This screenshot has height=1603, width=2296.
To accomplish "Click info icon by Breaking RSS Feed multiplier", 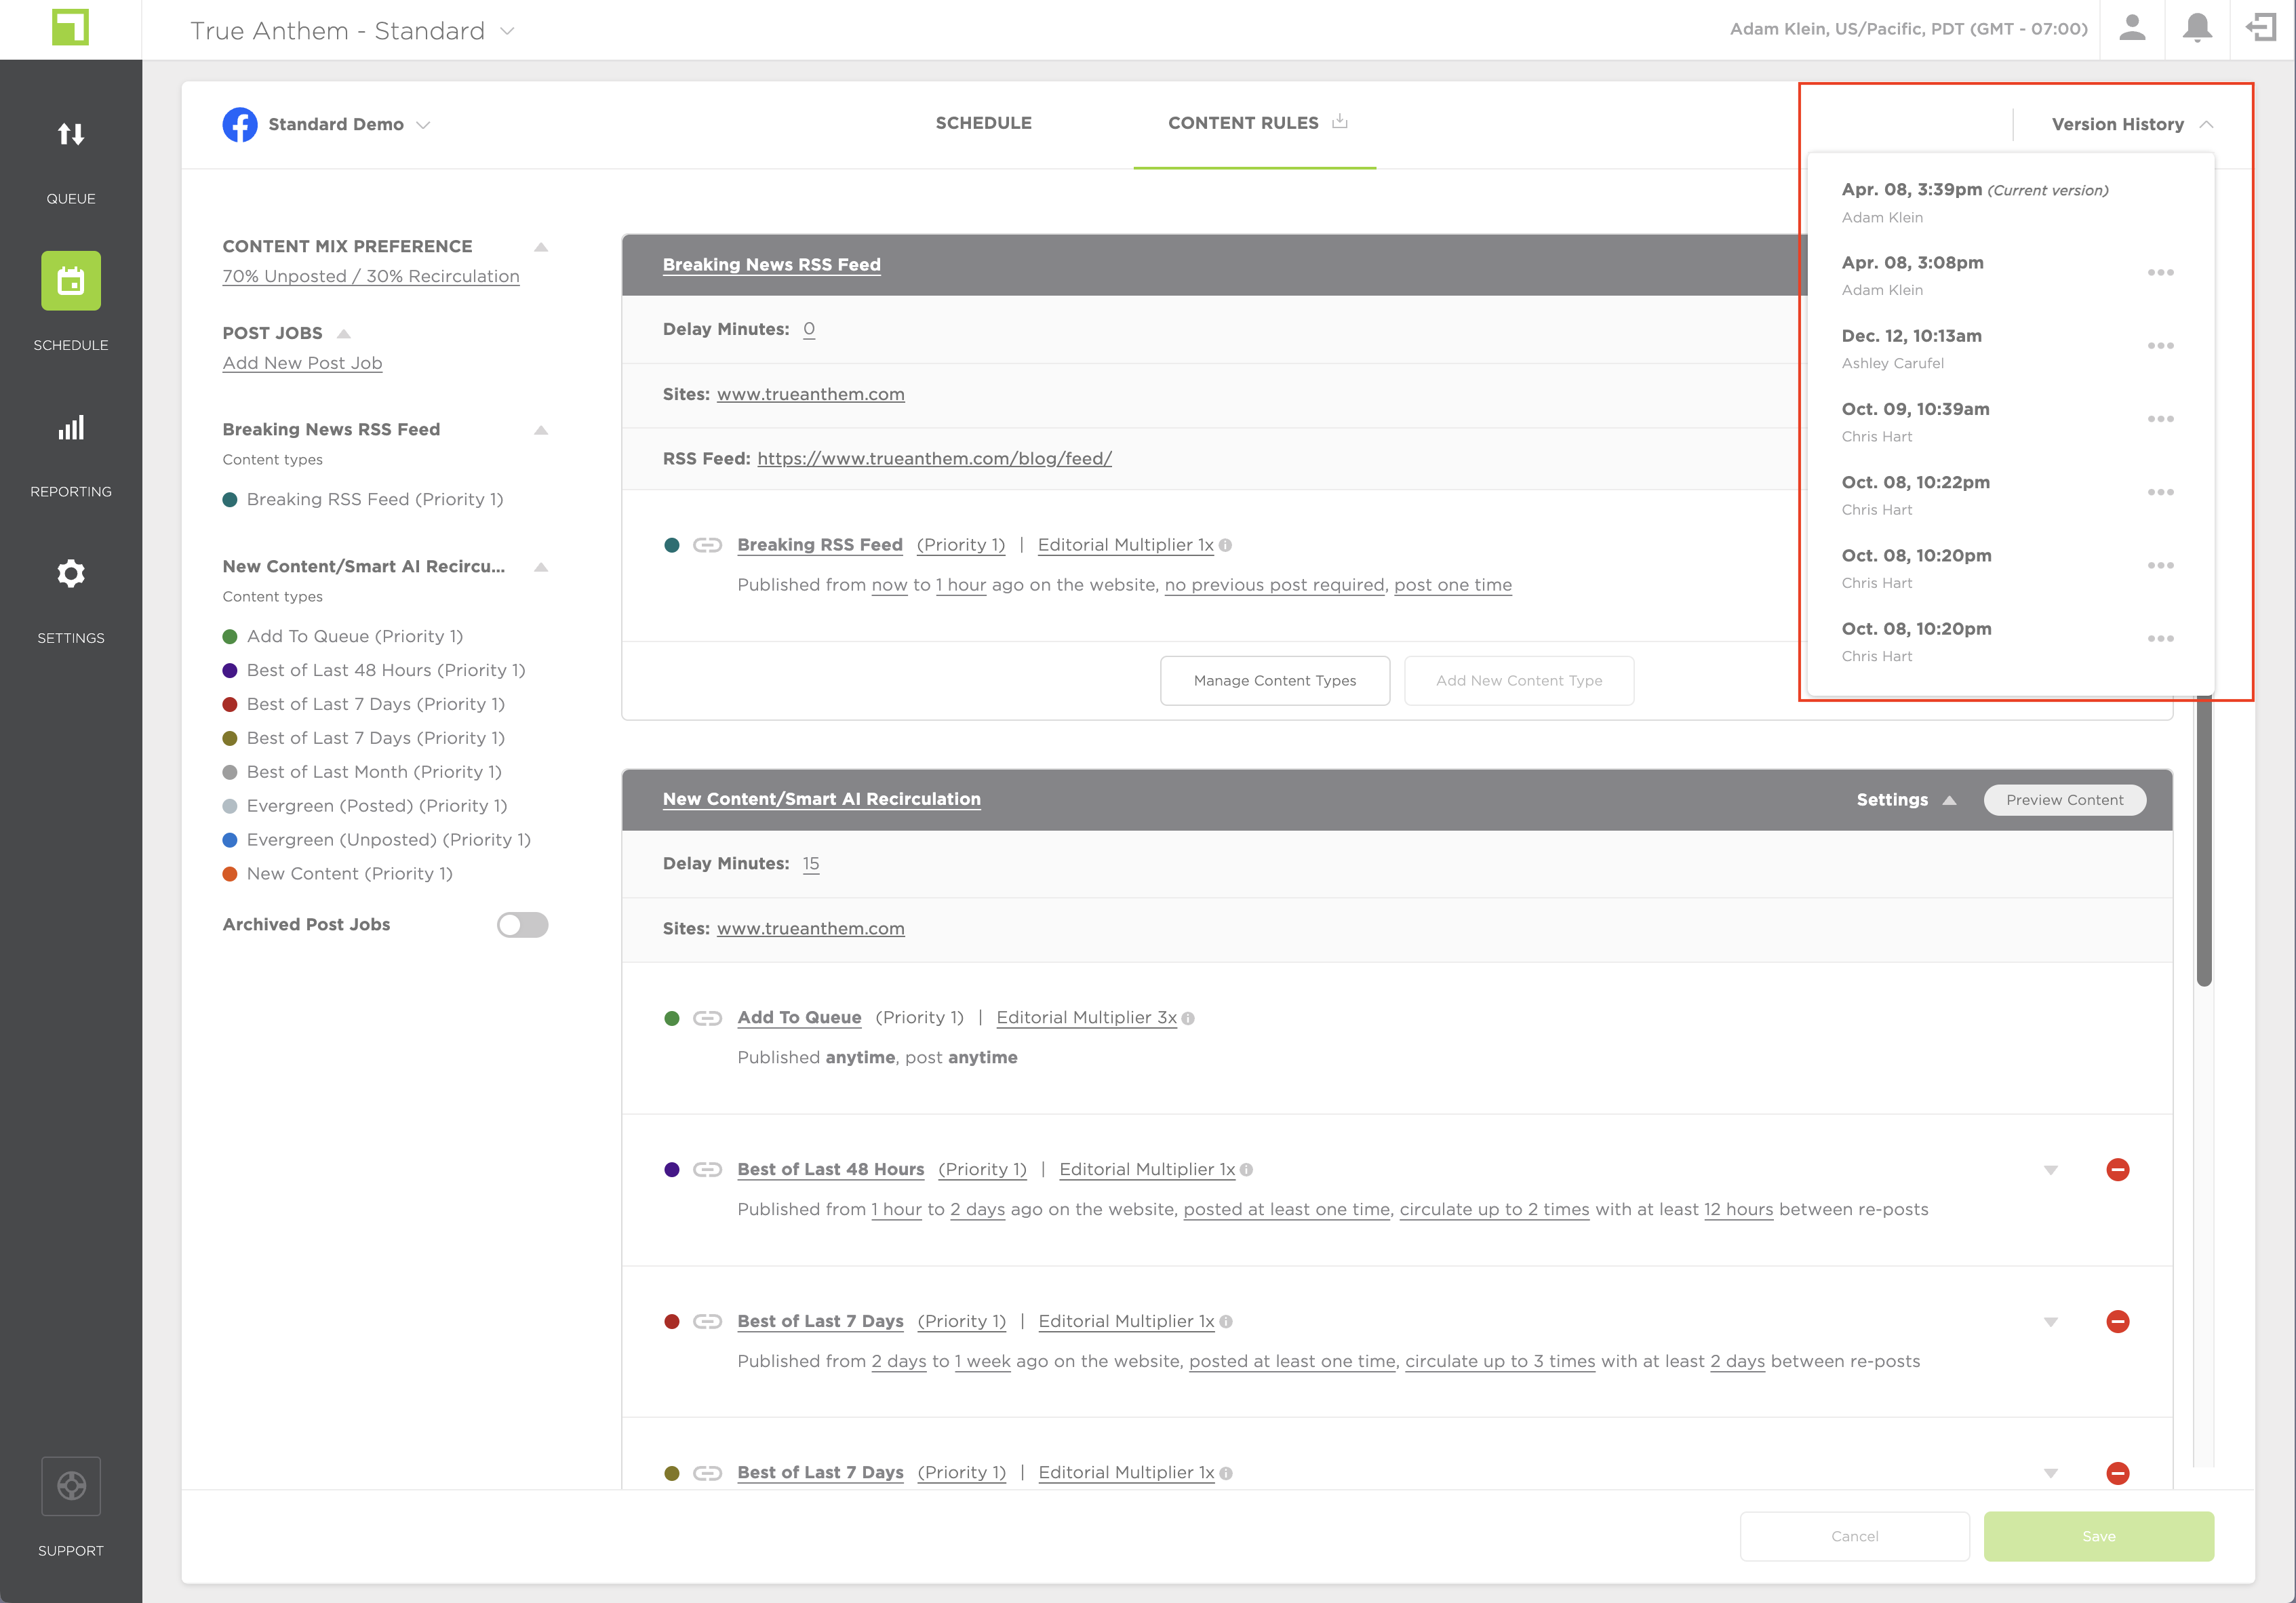I will [x=1225, y=546].
